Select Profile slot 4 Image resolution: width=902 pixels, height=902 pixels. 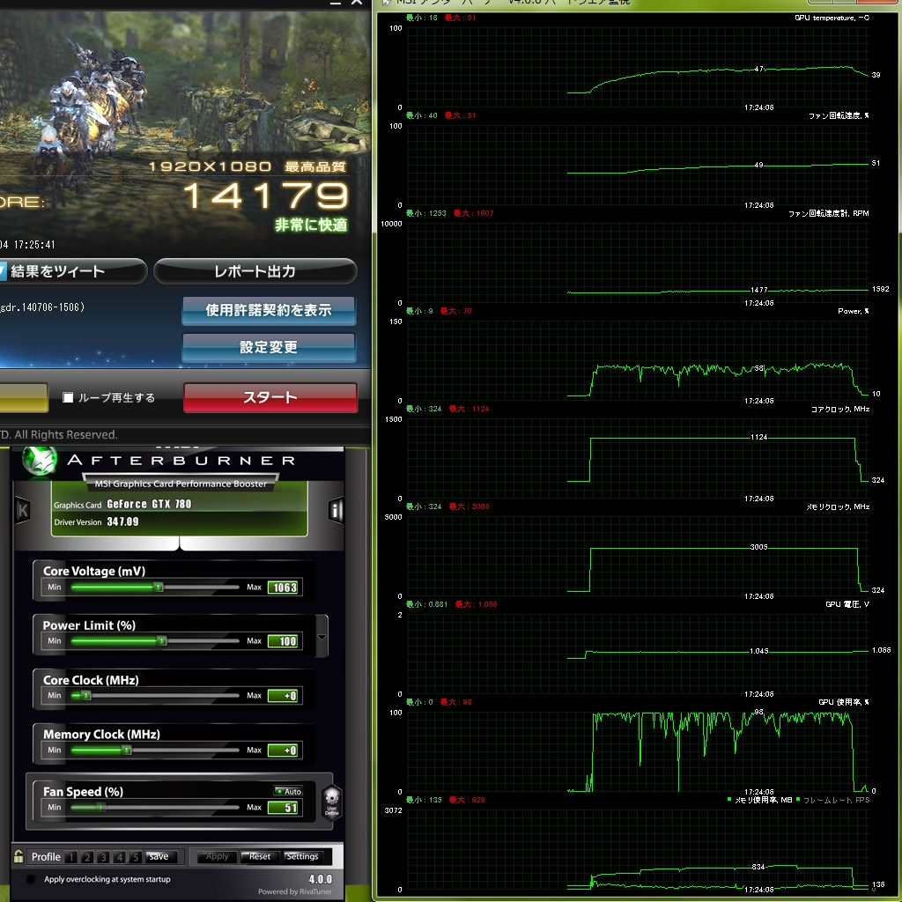click(x=119, y=857)
